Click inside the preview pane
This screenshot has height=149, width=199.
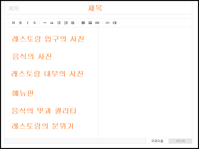point(145,83)
